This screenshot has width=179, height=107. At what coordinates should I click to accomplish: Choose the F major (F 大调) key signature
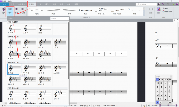tap(15, 69)
